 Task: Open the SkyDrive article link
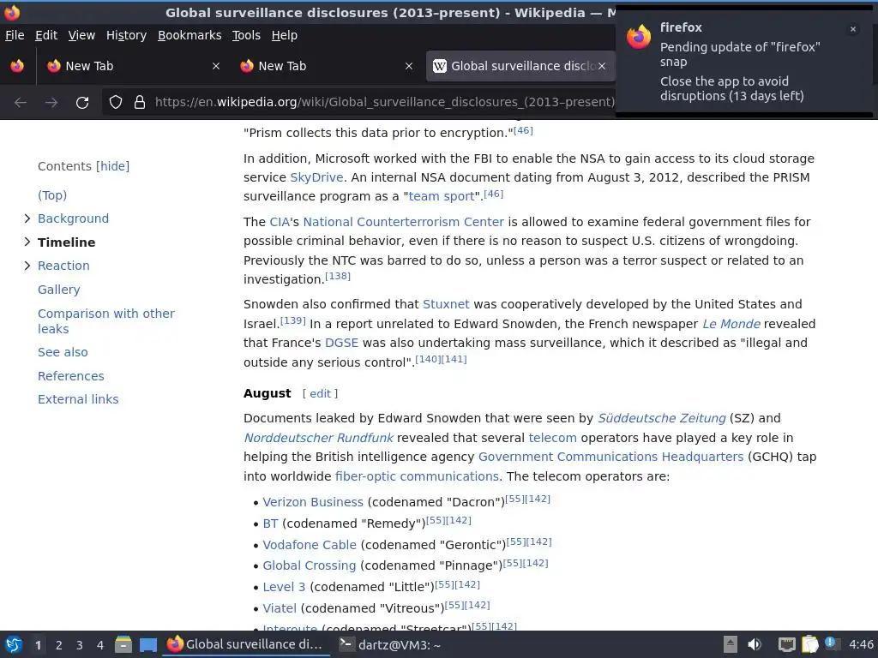[316, 177]
